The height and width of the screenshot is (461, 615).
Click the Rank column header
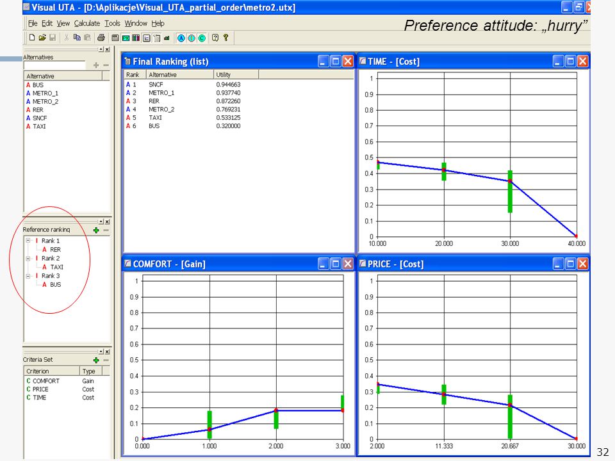(x=135, y=74)
